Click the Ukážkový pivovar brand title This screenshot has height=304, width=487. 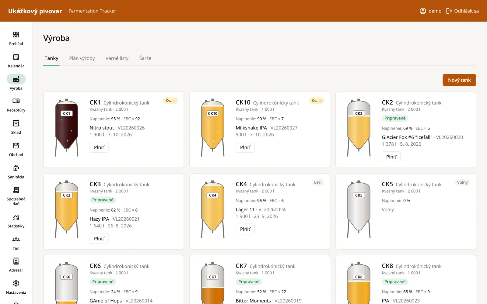(x=35, y=11)
